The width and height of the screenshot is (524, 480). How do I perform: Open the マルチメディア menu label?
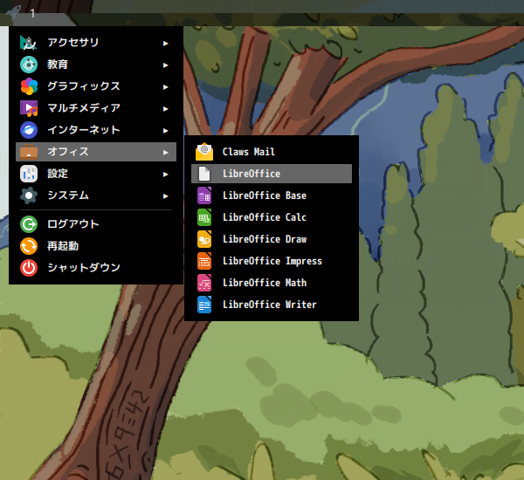click(x=84, y=108)
